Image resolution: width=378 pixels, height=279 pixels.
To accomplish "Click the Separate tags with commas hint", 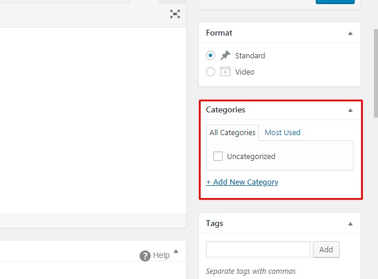I will pyautogui.click(x=251, y=271).
